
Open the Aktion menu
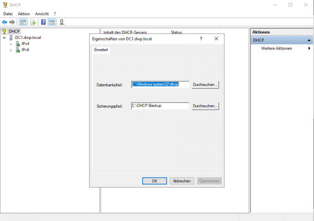pos(24,14)
